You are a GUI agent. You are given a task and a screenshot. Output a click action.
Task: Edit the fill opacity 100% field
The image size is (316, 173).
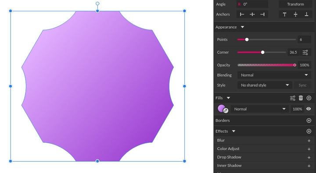pos(297,109)
